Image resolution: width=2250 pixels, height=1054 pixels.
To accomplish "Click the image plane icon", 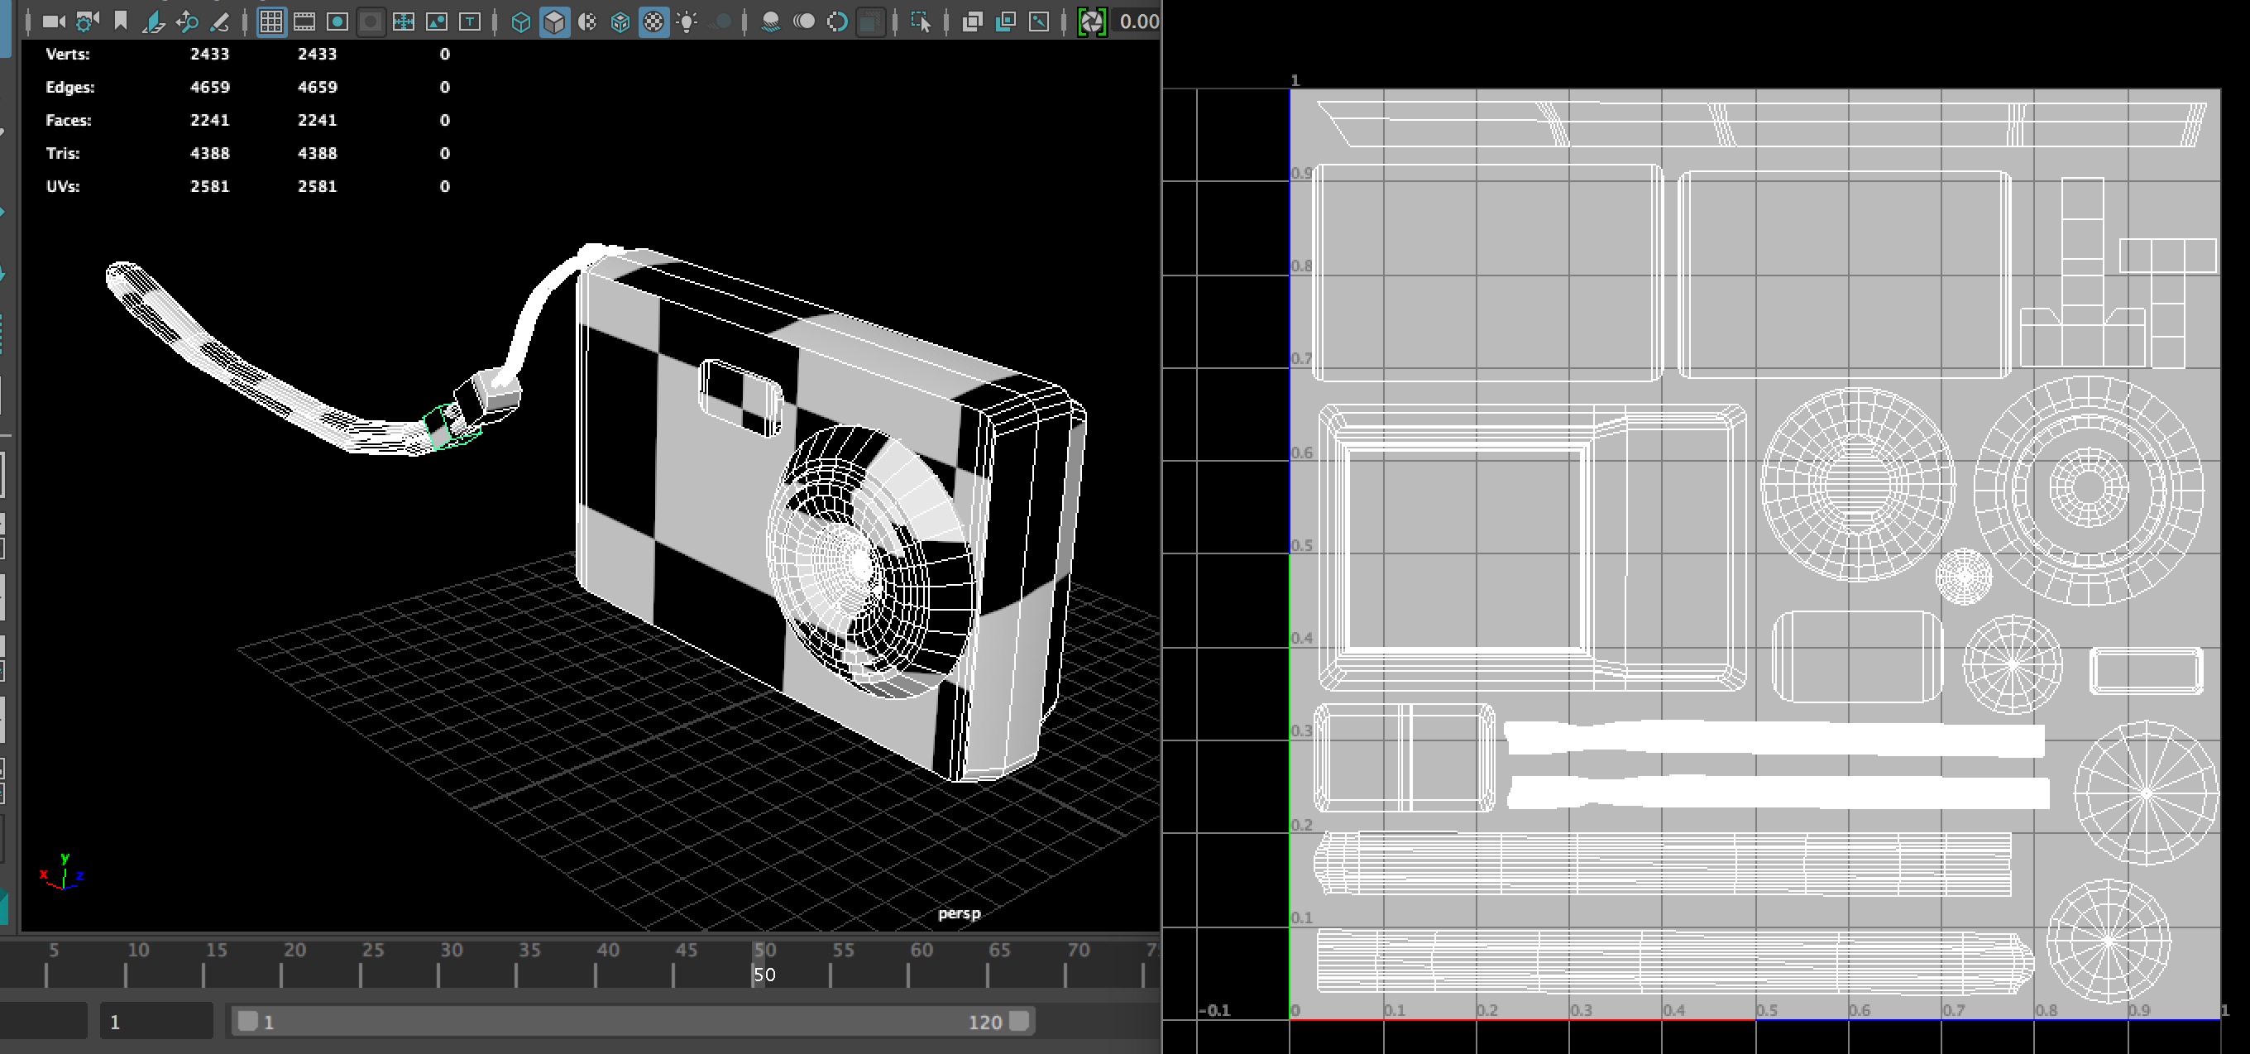I will click(154, 22).
